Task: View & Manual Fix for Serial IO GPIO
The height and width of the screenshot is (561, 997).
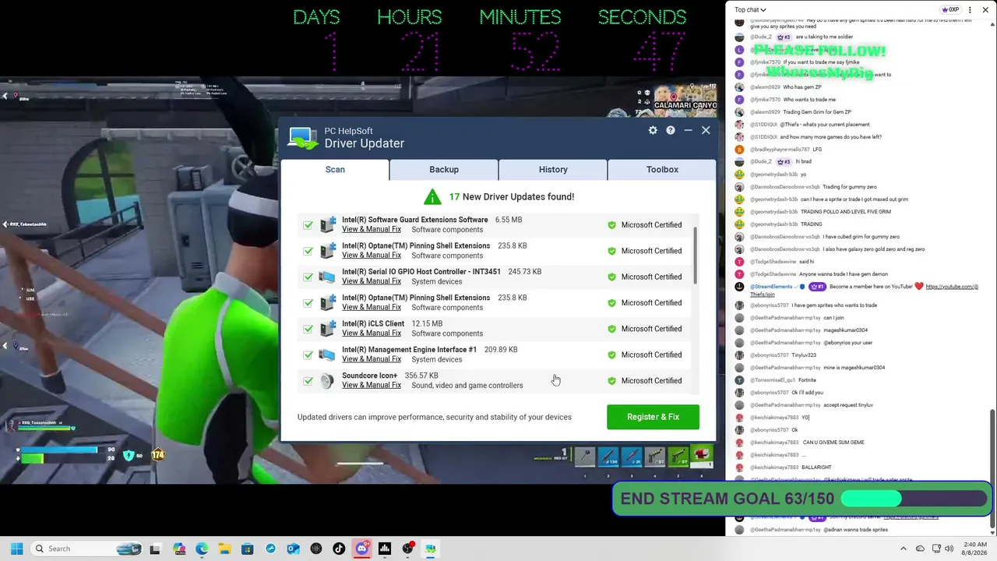Action: 372,281
